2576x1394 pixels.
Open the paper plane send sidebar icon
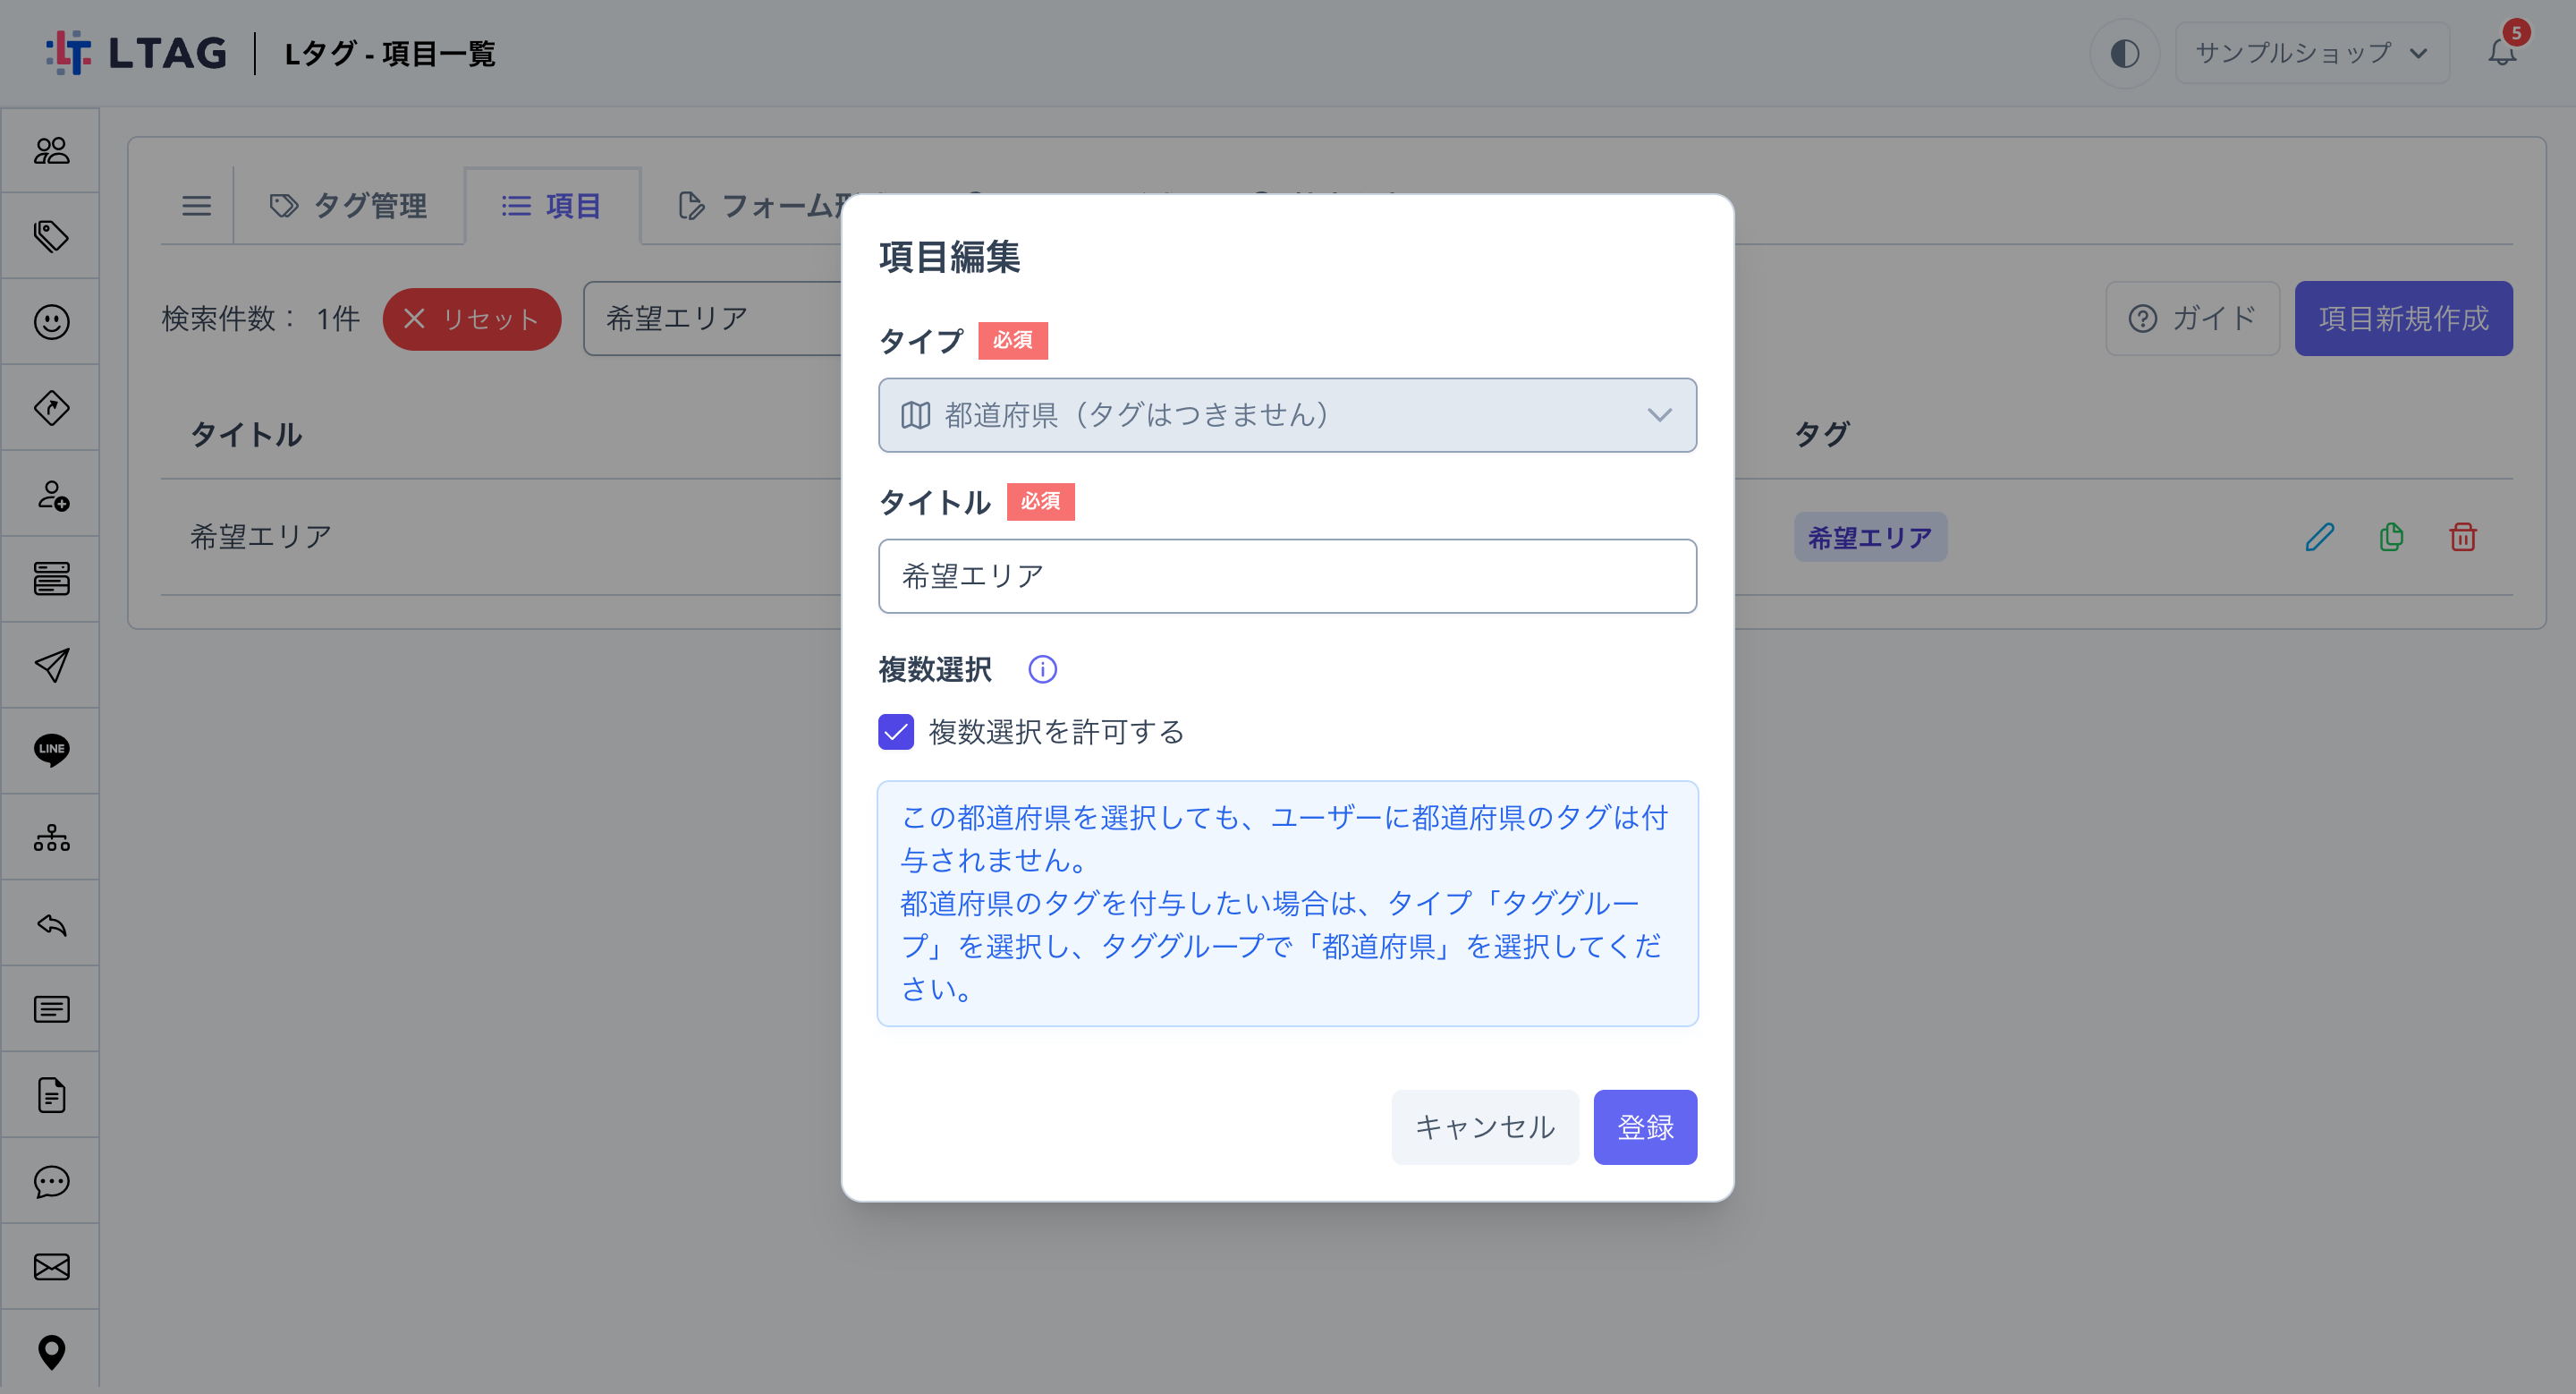(51, 665)
